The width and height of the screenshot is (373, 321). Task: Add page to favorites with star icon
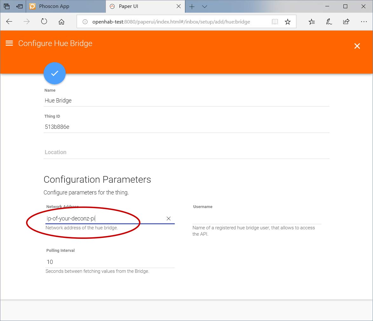coord(288,22)
